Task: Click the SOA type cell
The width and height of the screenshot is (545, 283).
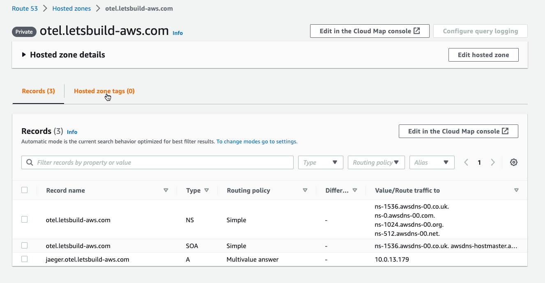Action: point(192,246)
